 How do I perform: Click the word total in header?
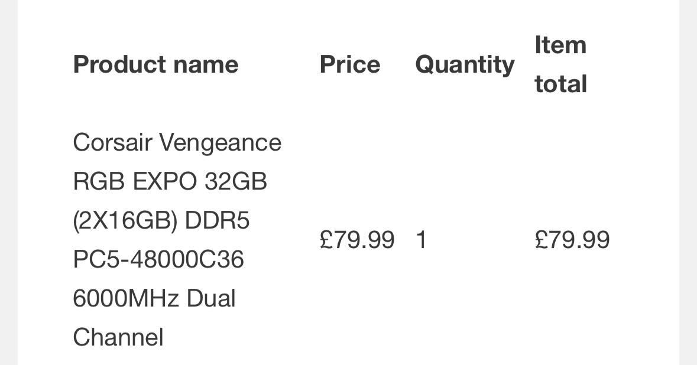pos(560,84)
